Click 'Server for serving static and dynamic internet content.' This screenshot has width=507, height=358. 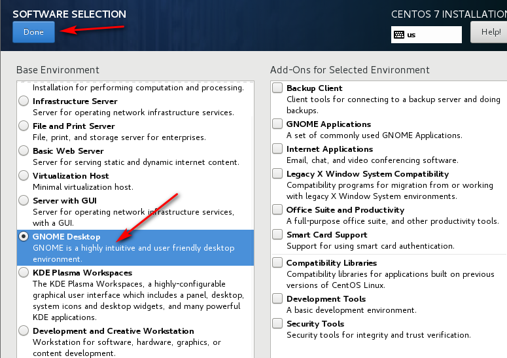[x=136, y=162]
